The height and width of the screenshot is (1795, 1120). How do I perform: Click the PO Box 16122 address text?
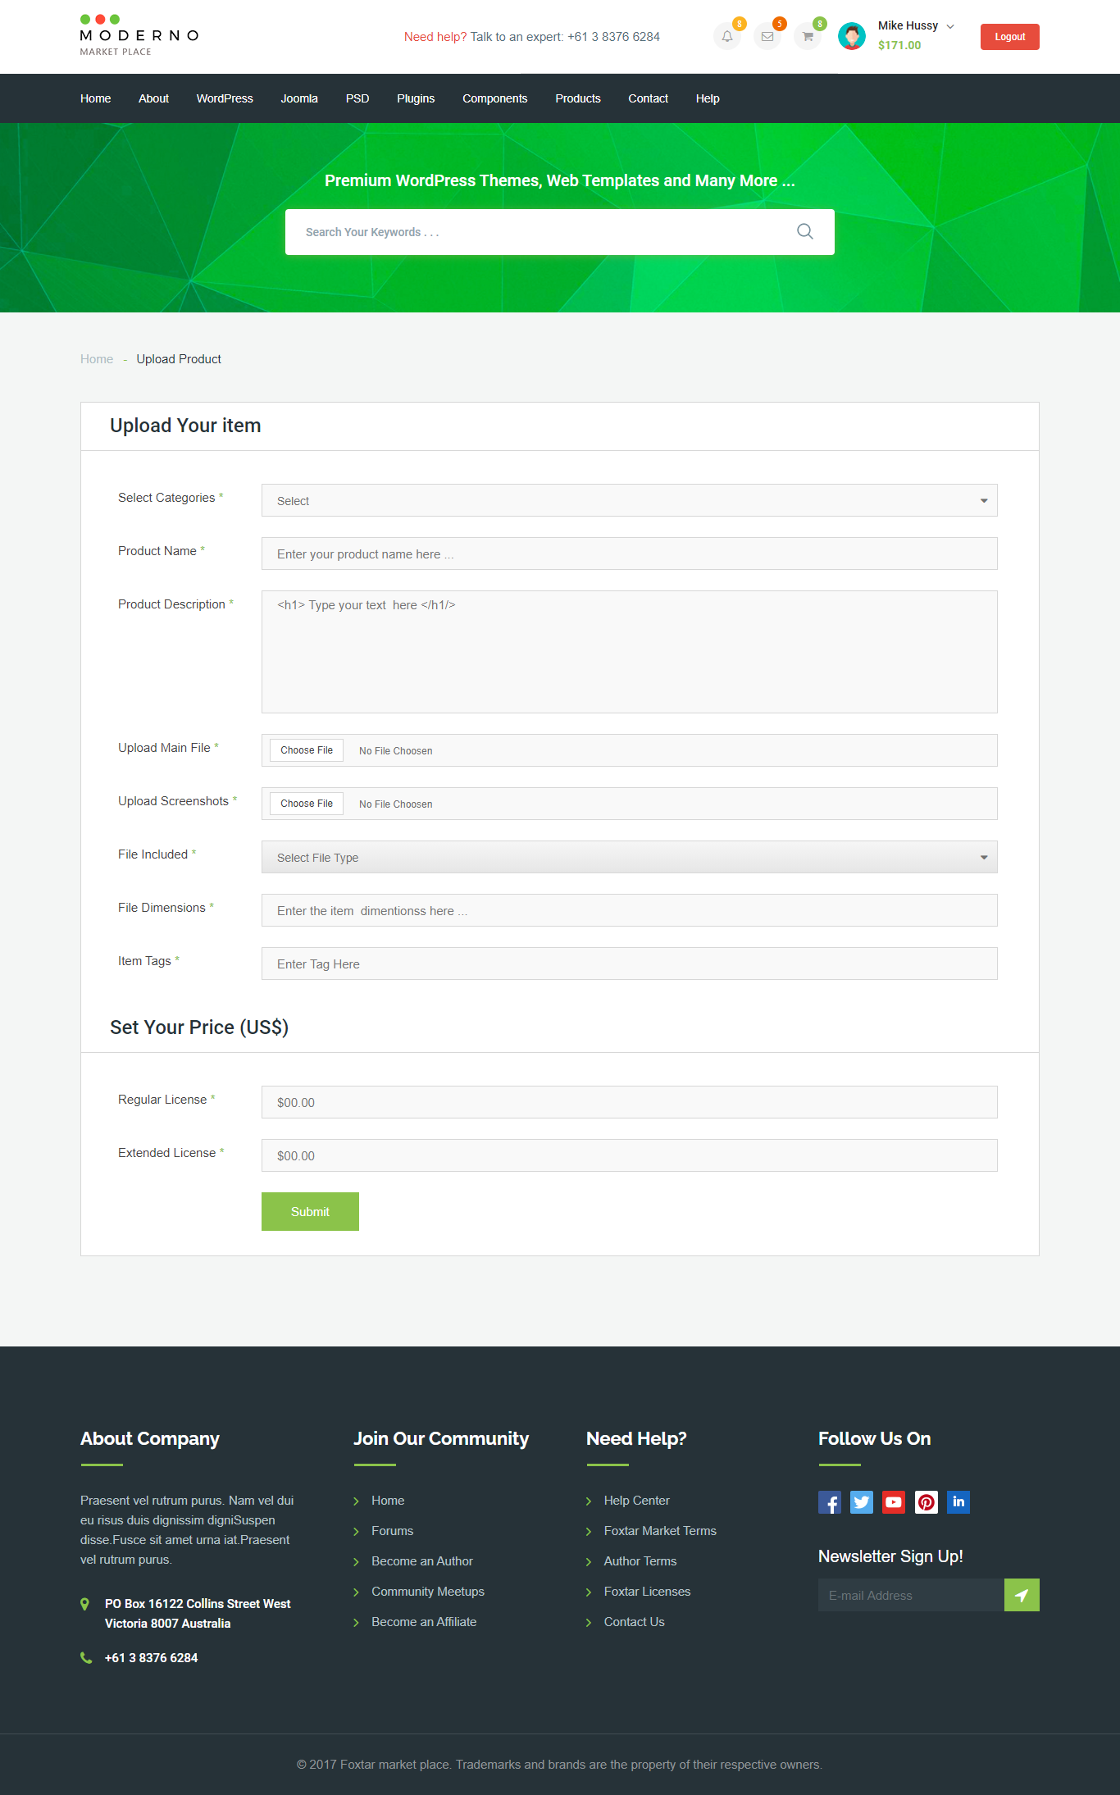tap(198, 1614)
